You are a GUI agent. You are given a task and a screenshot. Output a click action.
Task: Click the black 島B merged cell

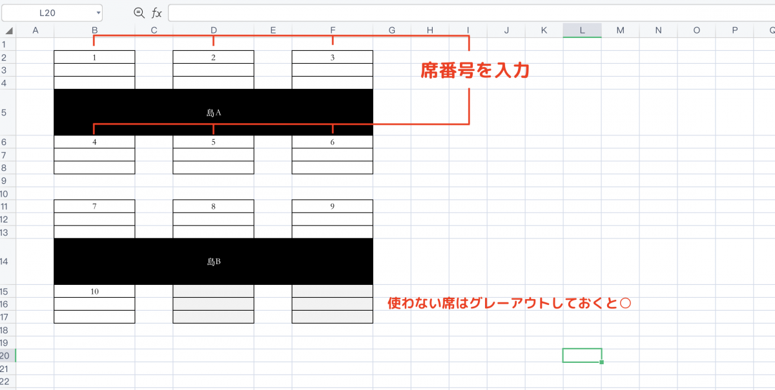213,262
